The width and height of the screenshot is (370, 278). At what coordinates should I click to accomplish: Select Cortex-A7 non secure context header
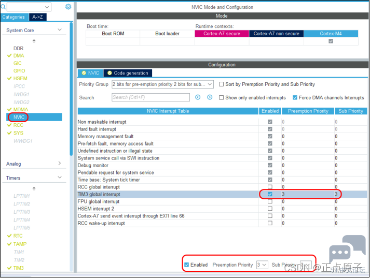click(x=276, y=34)
